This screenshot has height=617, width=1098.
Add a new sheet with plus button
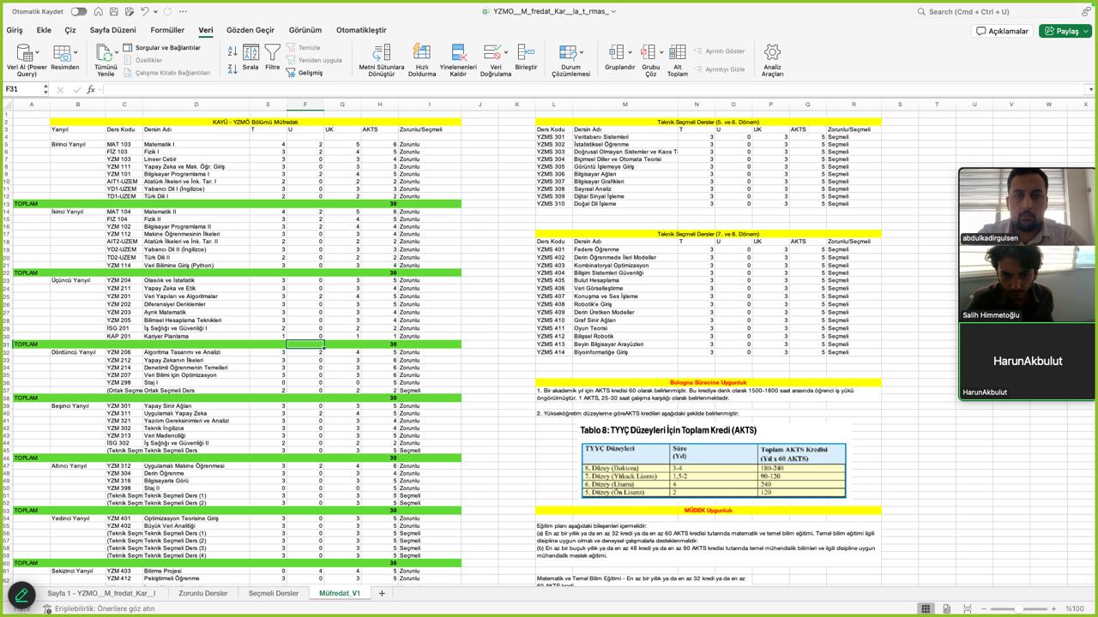(382, 593)
